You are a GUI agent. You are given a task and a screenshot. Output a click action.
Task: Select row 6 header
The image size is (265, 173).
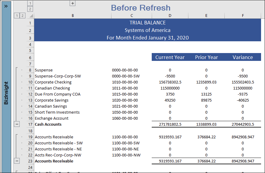tap(30, 58)
